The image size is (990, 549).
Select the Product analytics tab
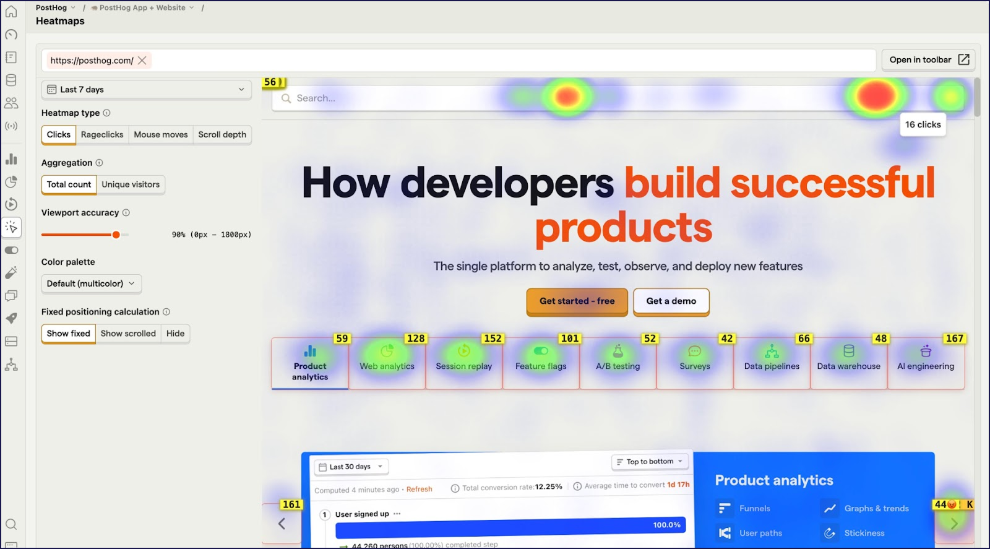coord(310,364)
